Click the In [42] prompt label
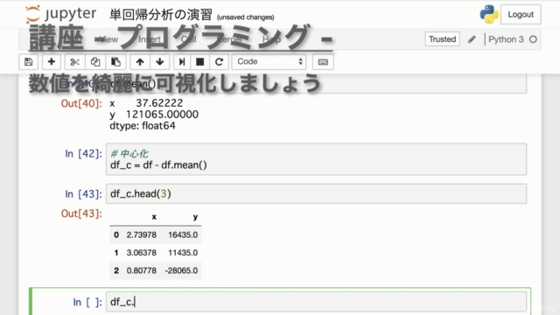Viewport: 560px width, 315px height. pyautogui.click(x=84, y=154)
